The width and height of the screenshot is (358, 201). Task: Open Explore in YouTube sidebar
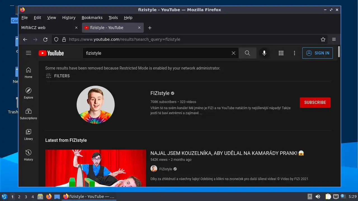tap(29, 93)
